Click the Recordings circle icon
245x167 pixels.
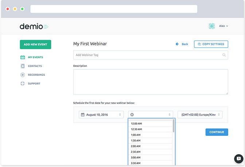23,75
